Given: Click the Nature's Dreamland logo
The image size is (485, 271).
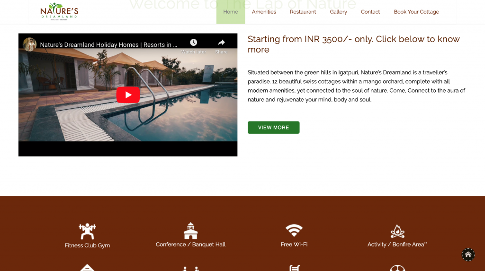Looking at the screenshot, I should click(x=59, y=12).
